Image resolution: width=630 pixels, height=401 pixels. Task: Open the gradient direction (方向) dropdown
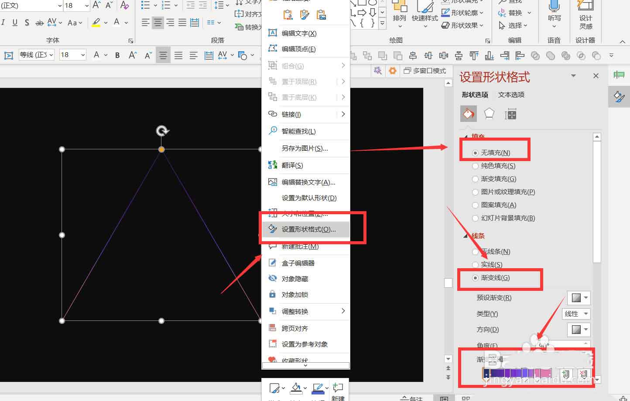point(579,330)
